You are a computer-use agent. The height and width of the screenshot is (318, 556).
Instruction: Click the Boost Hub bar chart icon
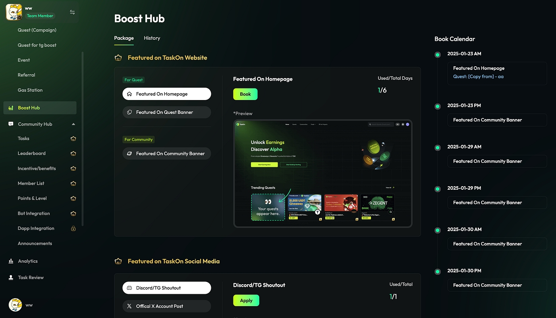click(x=11, y=108)
